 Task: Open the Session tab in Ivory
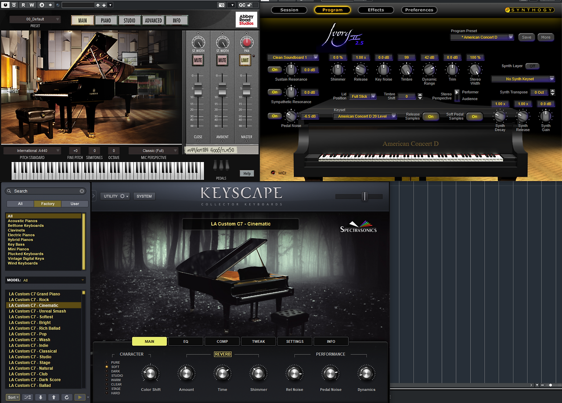coord(289,10)
